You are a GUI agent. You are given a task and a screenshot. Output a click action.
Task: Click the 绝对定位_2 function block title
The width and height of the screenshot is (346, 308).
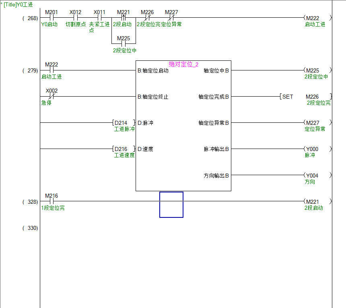click(183, 64)
